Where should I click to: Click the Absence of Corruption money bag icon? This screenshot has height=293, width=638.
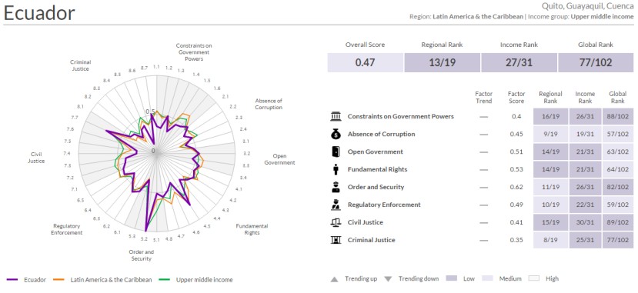coord(336,134)
